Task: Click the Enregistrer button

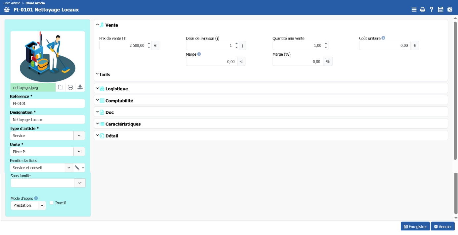Action: click(415, 226)
